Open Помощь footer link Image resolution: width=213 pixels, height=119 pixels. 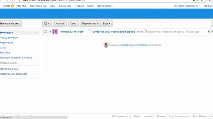161,116
